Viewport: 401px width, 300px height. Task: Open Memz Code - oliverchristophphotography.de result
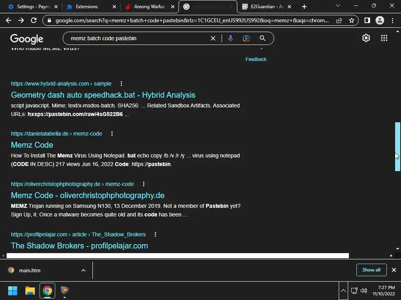(x=87, y=195)
